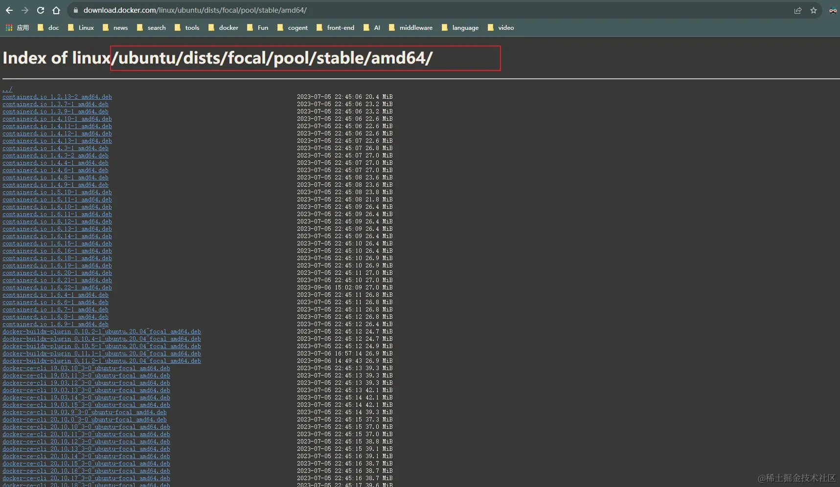The image size is (840, 487).
Task: Download containerd.io 1.6.4-1 amd64 deb
Action: coord(55,295)
